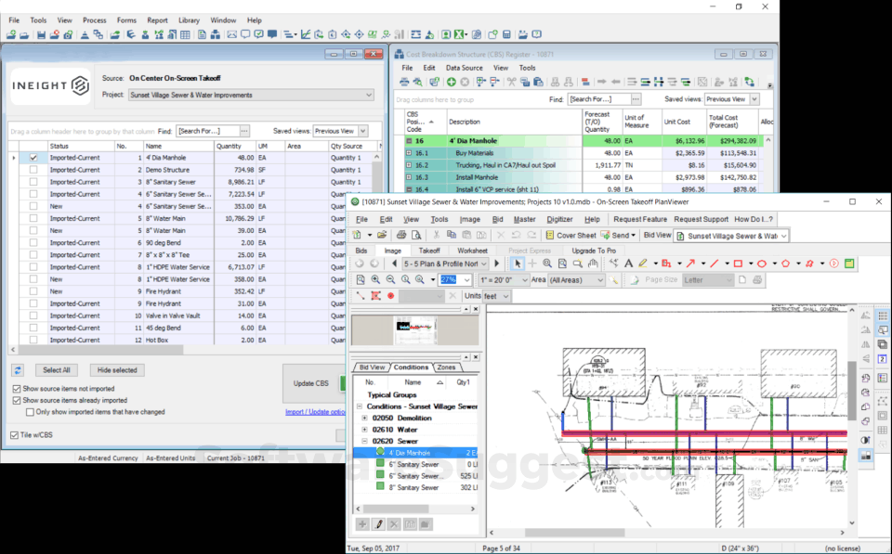The image size is (892, 554).
Task: Click the green add icon in CBS Register
Action: [x=452, y=83]
